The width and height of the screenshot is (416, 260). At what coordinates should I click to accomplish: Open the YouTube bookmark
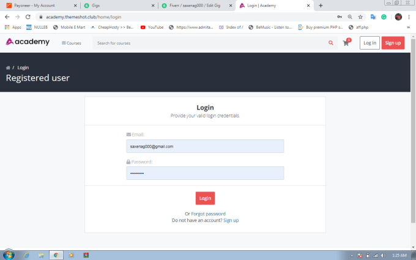tap(152, 28)
